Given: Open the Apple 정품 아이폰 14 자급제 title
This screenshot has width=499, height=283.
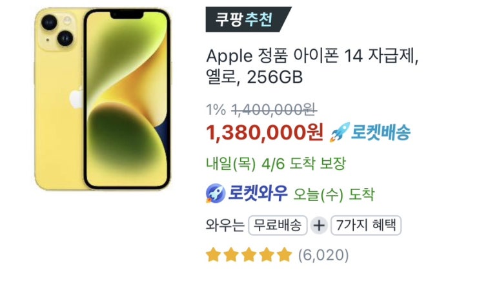Looking at the screenshot, I should [x=312, y=56].
